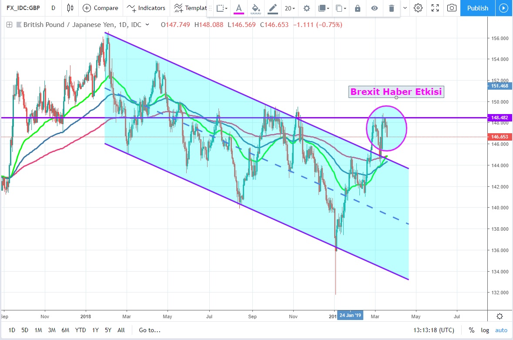Select the 6M time range
Image resolution: width=513 pixels, height=340 pixels.
coord(65,330)
